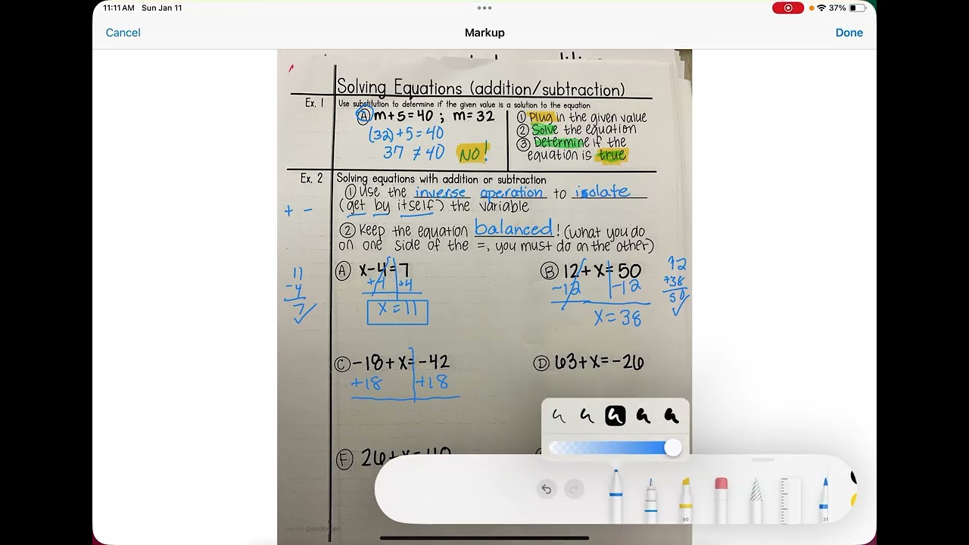969x545 pixels.
Task: Tap the three-dot multitasking menu at top
Action: [x=484, y=8]
